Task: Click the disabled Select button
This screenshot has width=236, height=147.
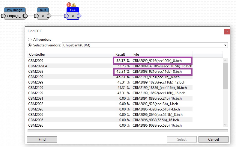Action: [x=182, y=139]
